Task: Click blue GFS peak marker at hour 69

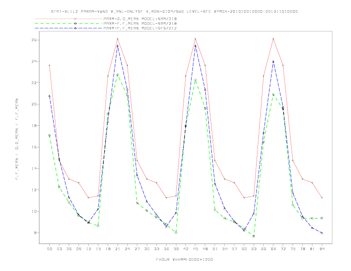Action: click(x=273, y=62)
